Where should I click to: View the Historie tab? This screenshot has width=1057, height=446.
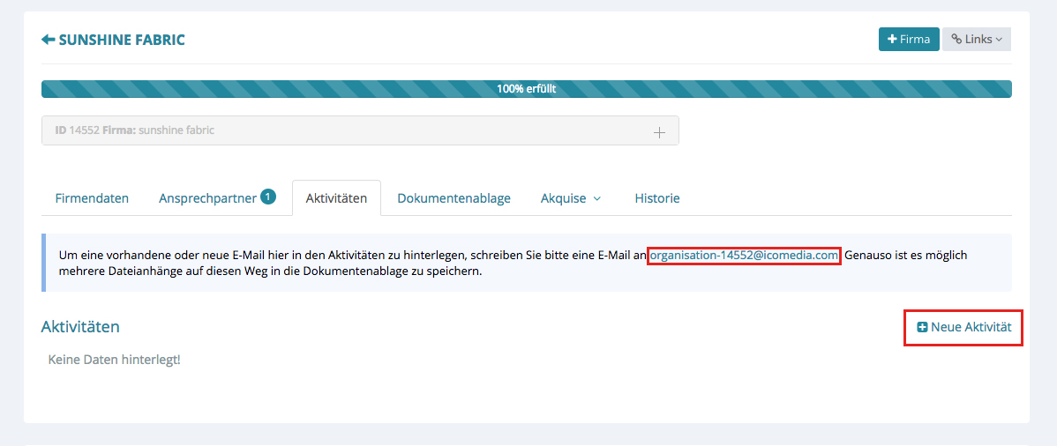pyautogui.click(x=657, y=198)
